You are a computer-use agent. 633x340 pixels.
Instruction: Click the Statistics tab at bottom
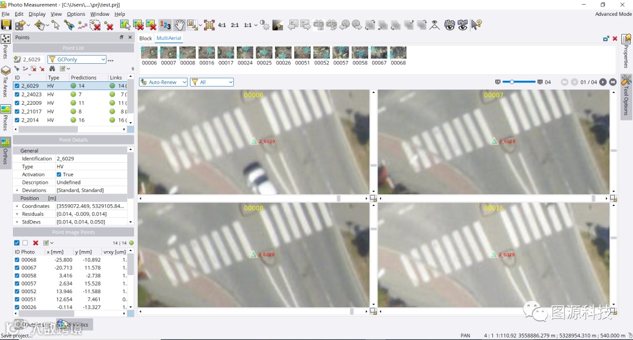point(74,324)
